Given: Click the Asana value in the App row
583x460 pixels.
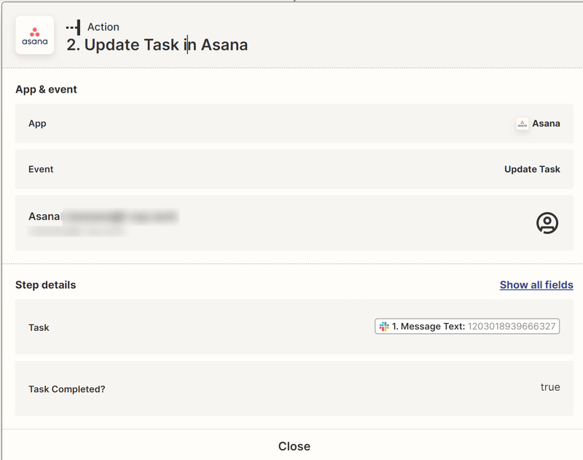Looking at the screenshot, I should 548,123.
